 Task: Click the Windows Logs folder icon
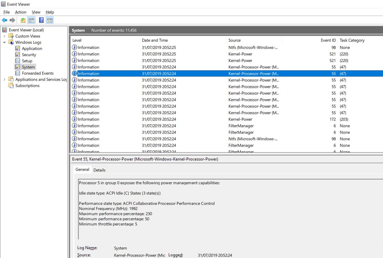coord(11,42)
